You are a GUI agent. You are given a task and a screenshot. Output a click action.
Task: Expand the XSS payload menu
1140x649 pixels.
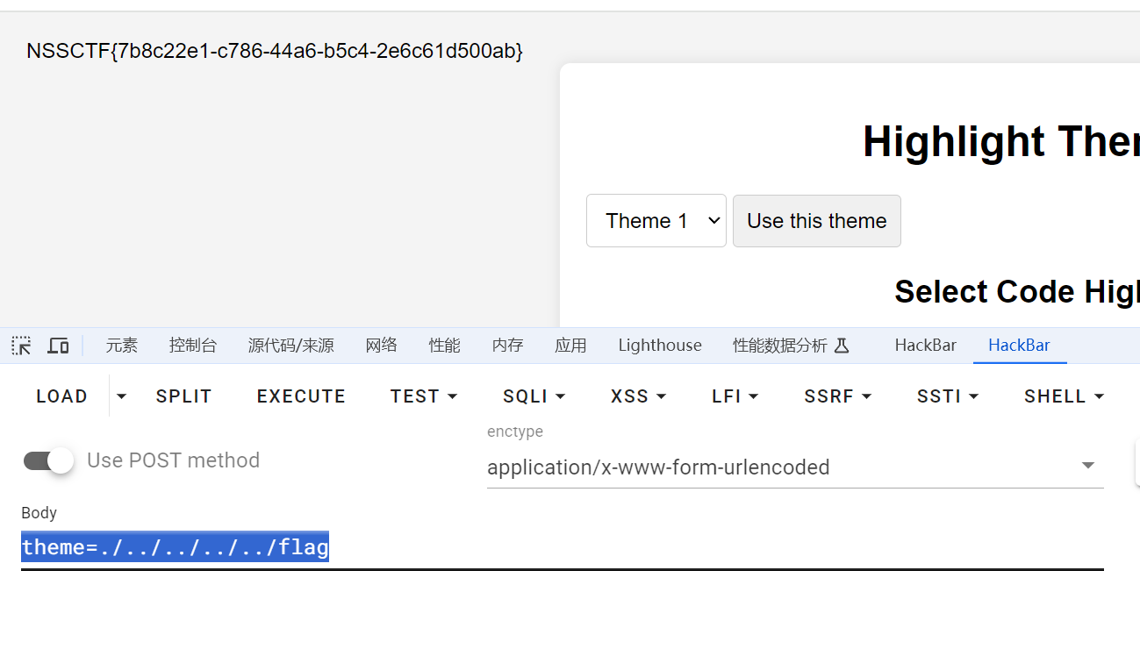[638, 396]
